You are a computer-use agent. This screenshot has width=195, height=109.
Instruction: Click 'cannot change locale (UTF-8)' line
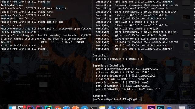43,39
